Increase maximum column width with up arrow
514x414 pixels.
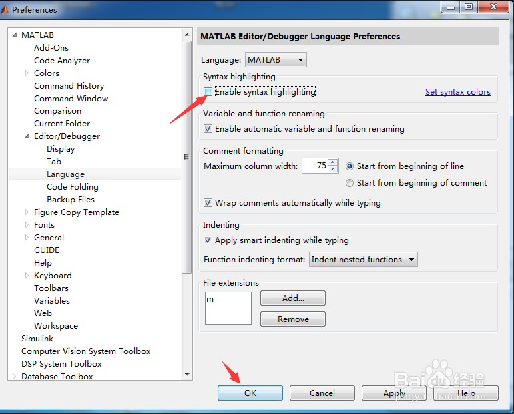pos(333,162)
